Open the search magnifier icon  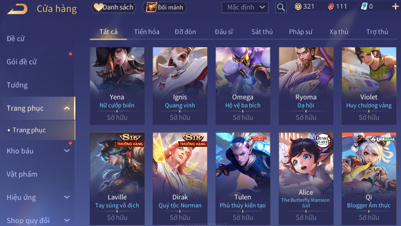tap(281, 7)
